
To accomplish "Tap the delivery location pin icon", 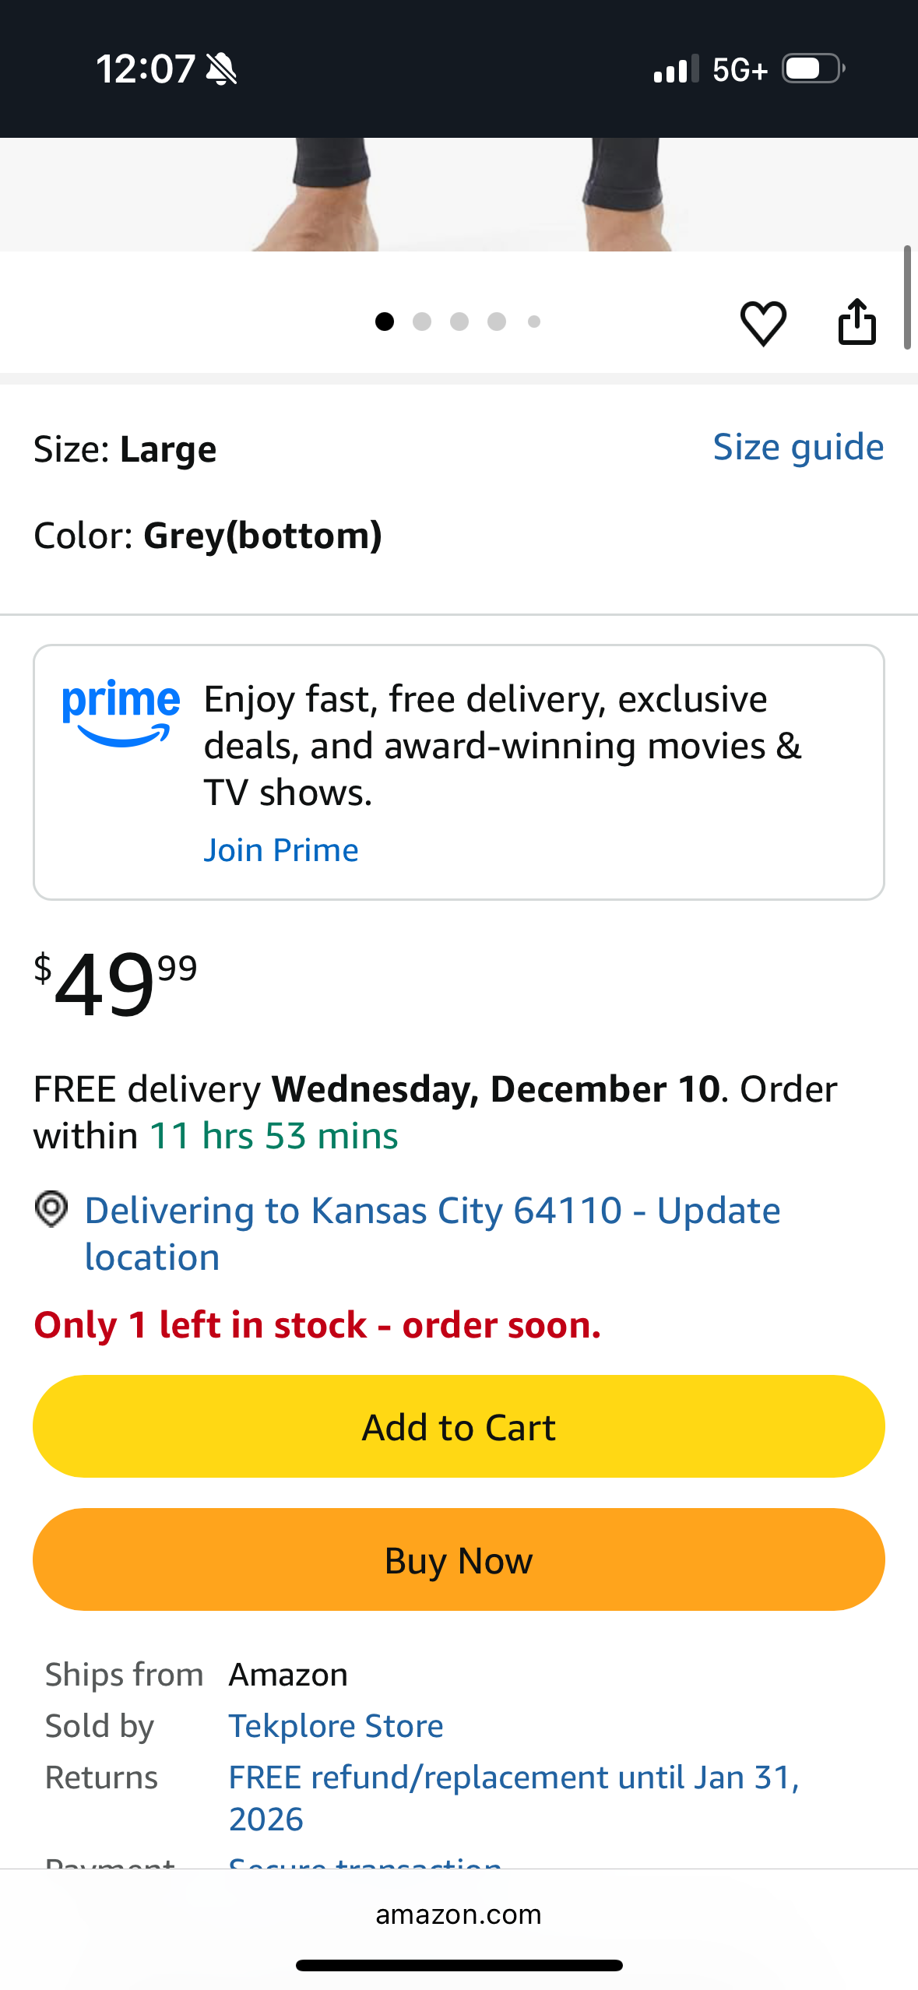I will (51, 1210).
